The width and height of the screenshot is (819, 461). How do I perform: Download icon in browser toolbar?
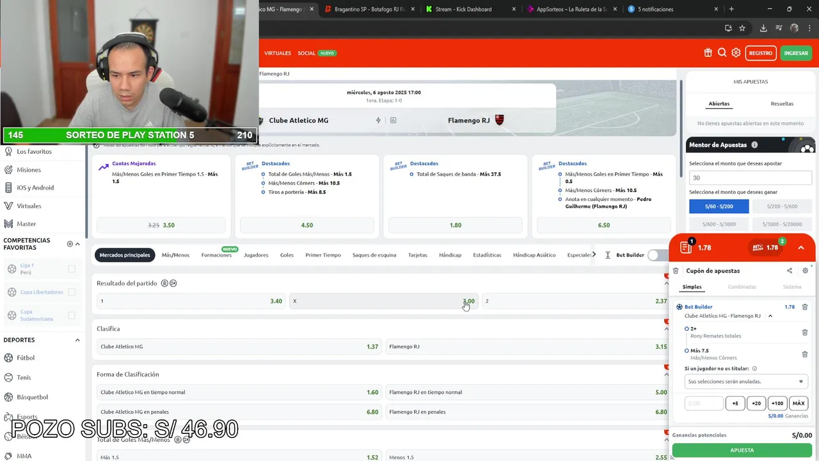click(763, 28)
